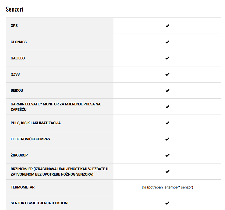The image size is (225, 210).
Task: Click the BRZINOMJER description label
Action: click(x=59, y=172)
